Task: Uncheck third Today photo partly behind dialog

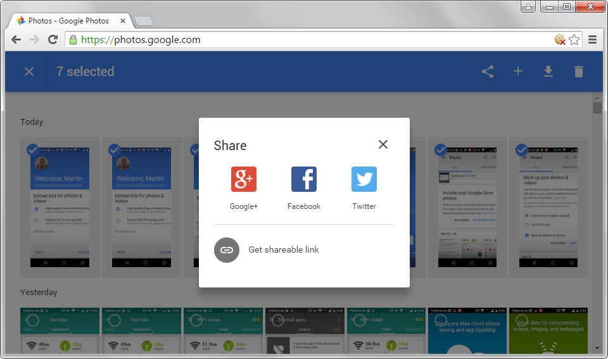Action: click(195, 149)
